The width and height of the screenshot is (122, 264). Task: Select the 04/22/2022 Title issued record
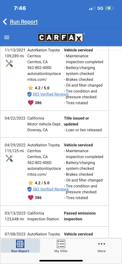54,124
